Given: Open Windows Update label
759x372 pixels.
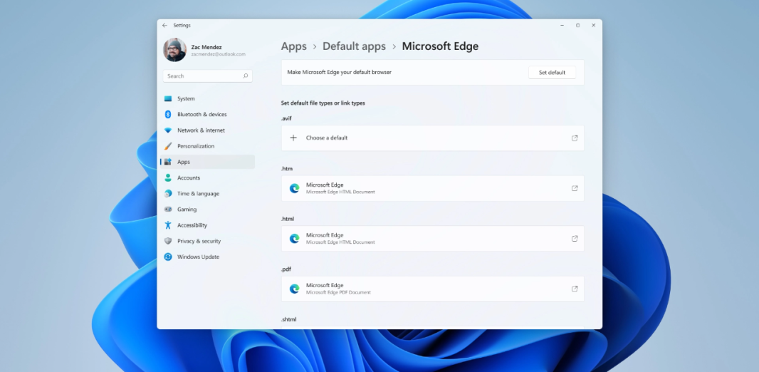Looking at the screenshot, I should coord(198,257).
